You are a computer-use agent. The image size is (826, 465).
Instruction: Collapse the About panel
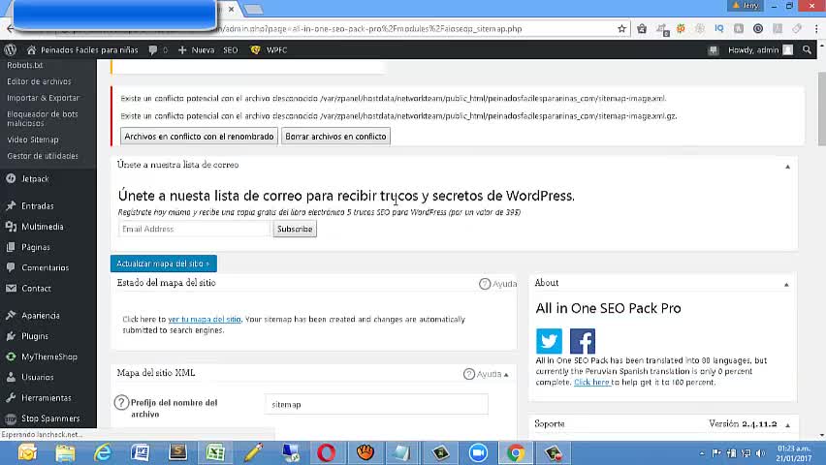point(786,285)
